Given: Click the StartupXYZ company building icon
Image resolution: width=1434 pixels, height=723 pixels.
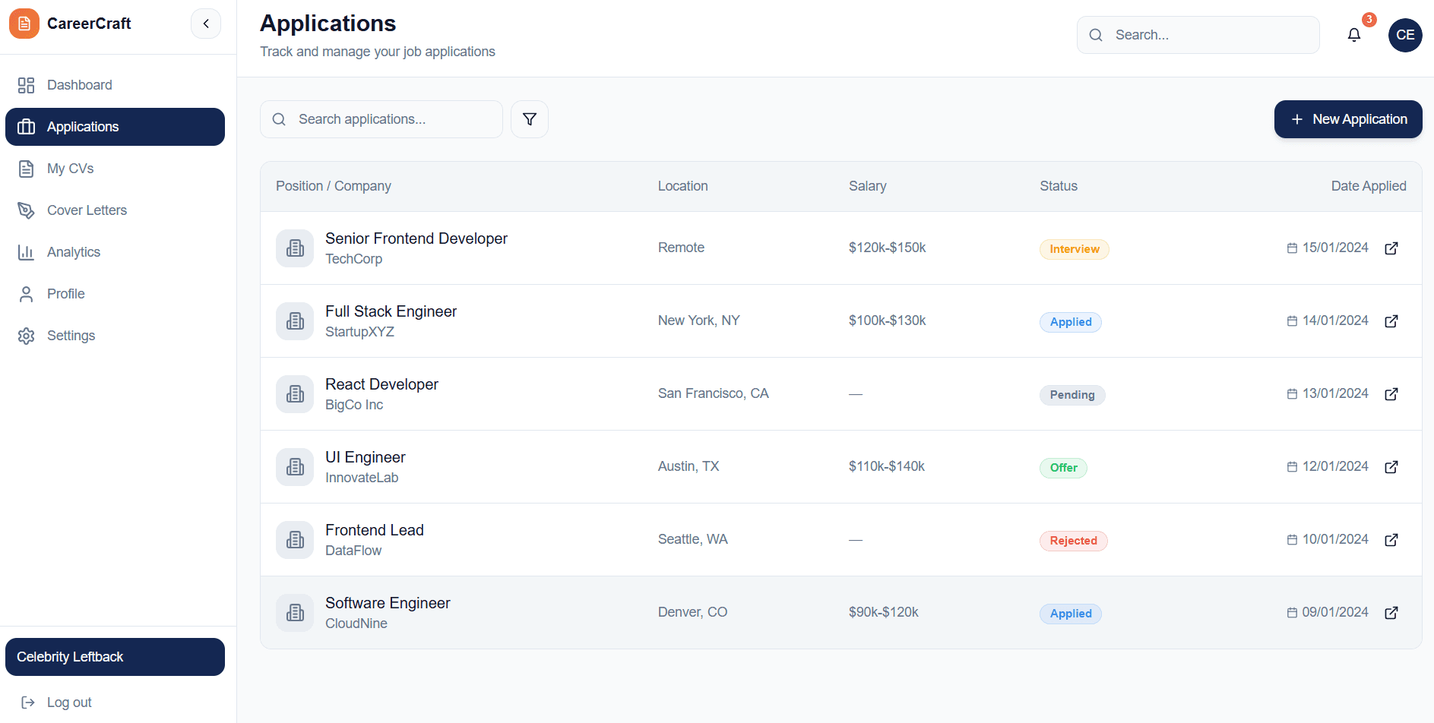Looking at the screenshot, I should click(x=295, y=321).
